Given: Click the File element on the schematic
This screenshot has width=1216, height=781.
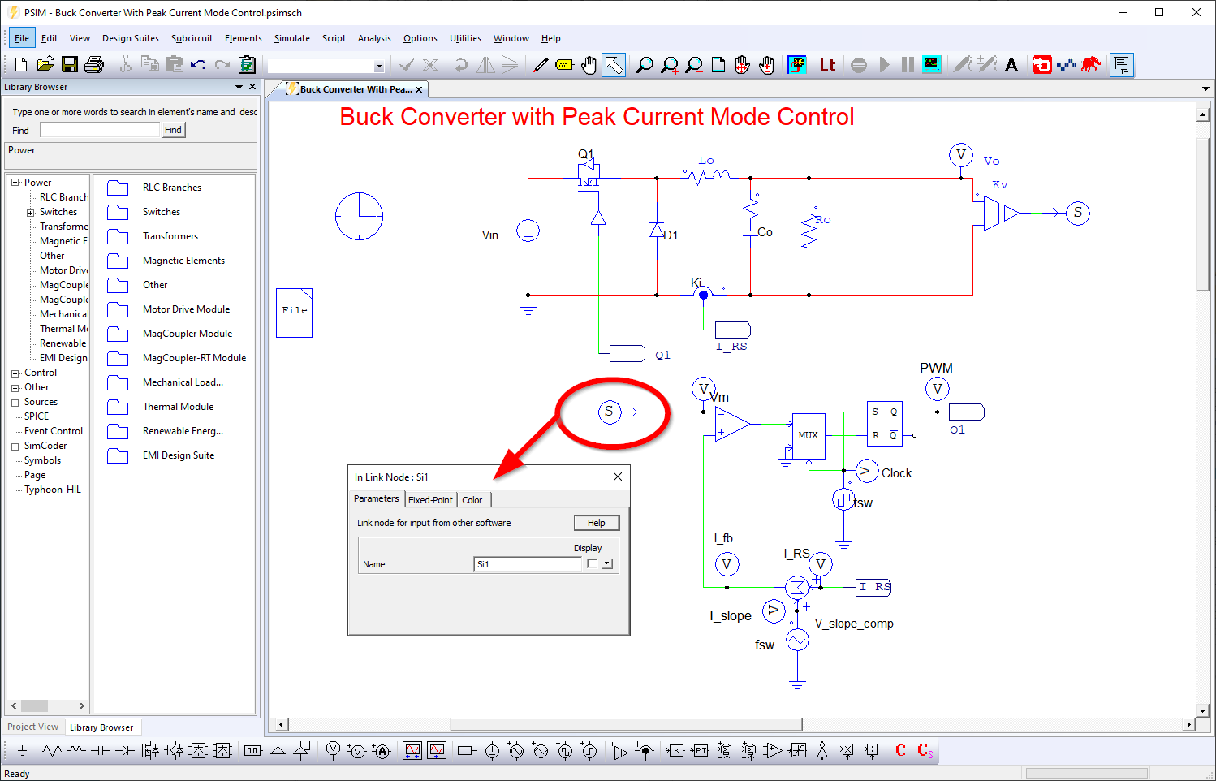Looking at the screenshot, I should tap(294, 313).
